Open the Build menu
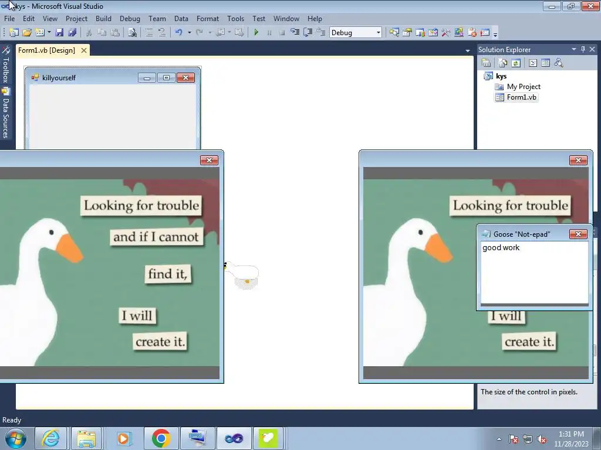Viewport: 601px width, 450px height. point(103,18)
